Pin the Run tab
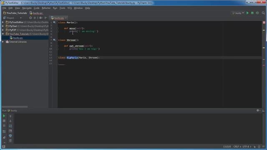The image size is (267, 150). click(4, 137)
